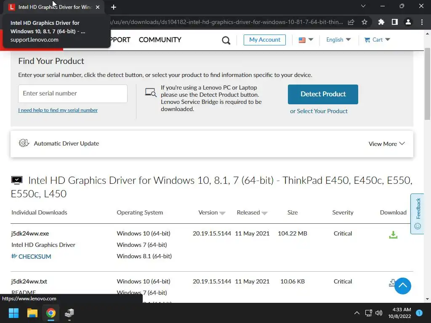Select the Intel HD Graphics Driver browser tab

point(54,7)
